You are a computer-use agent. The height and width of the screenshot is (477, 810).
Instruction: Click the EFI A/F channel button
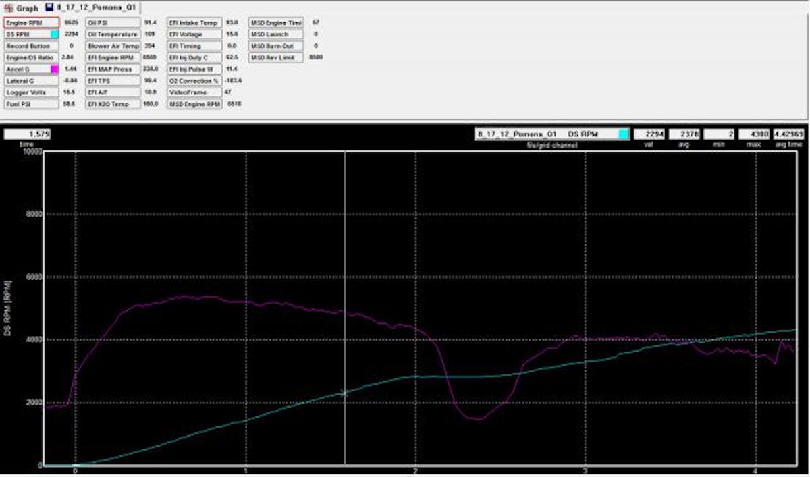111,92
